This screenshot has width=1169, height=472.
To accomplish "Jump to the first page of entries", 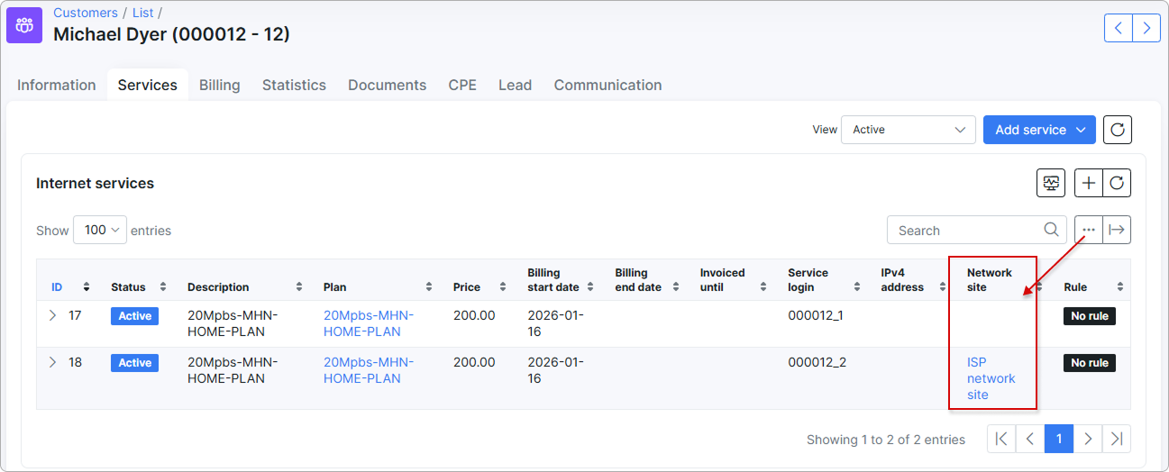I will click(x=1001, y=439).
